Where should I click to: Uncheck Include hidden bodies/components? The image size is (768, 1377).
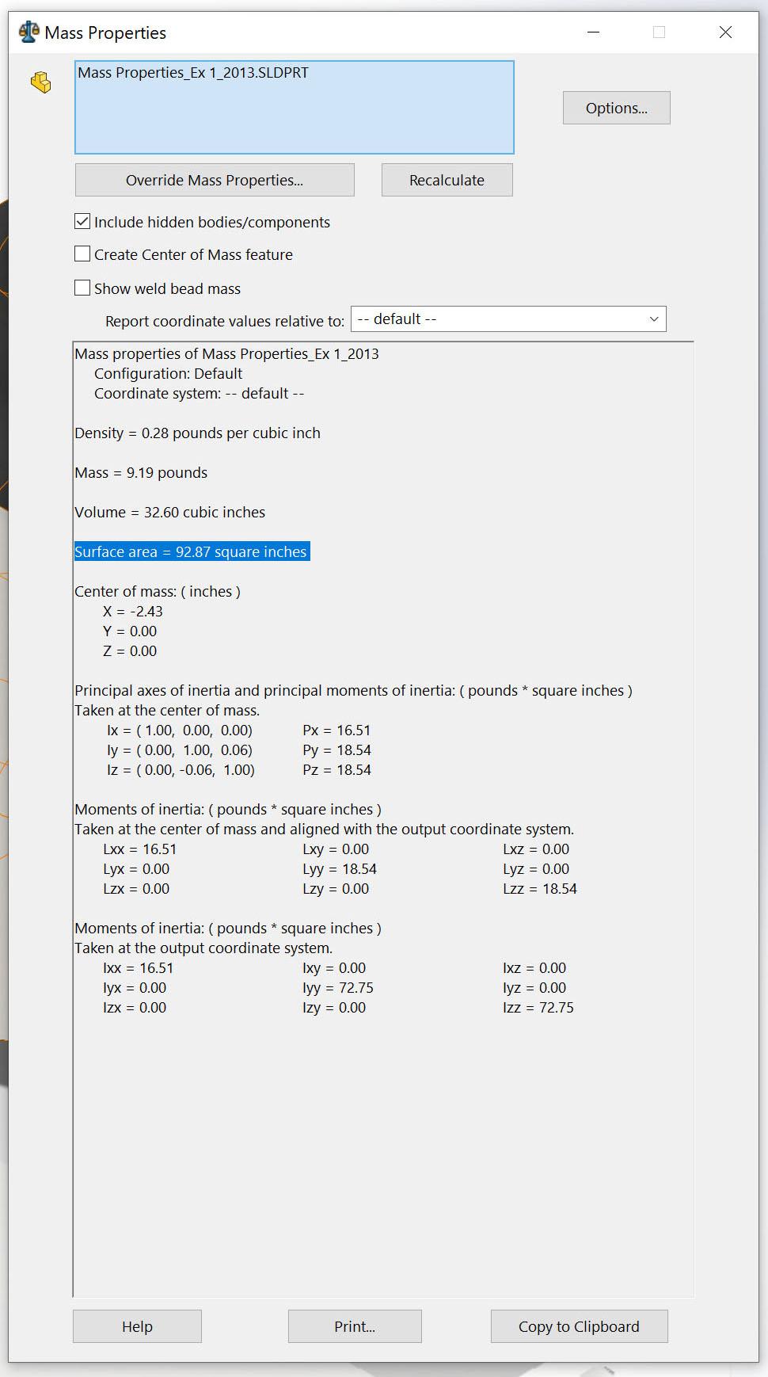(82, 222)
